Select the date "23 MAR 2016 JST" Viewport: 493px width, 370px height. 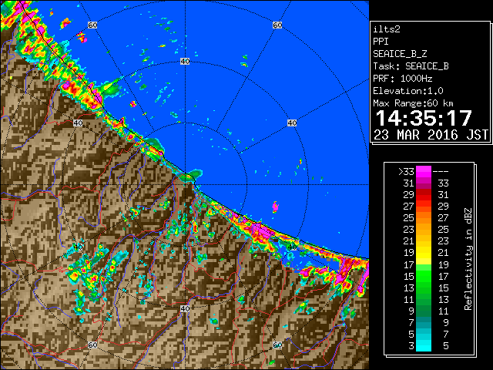(431, 135)
